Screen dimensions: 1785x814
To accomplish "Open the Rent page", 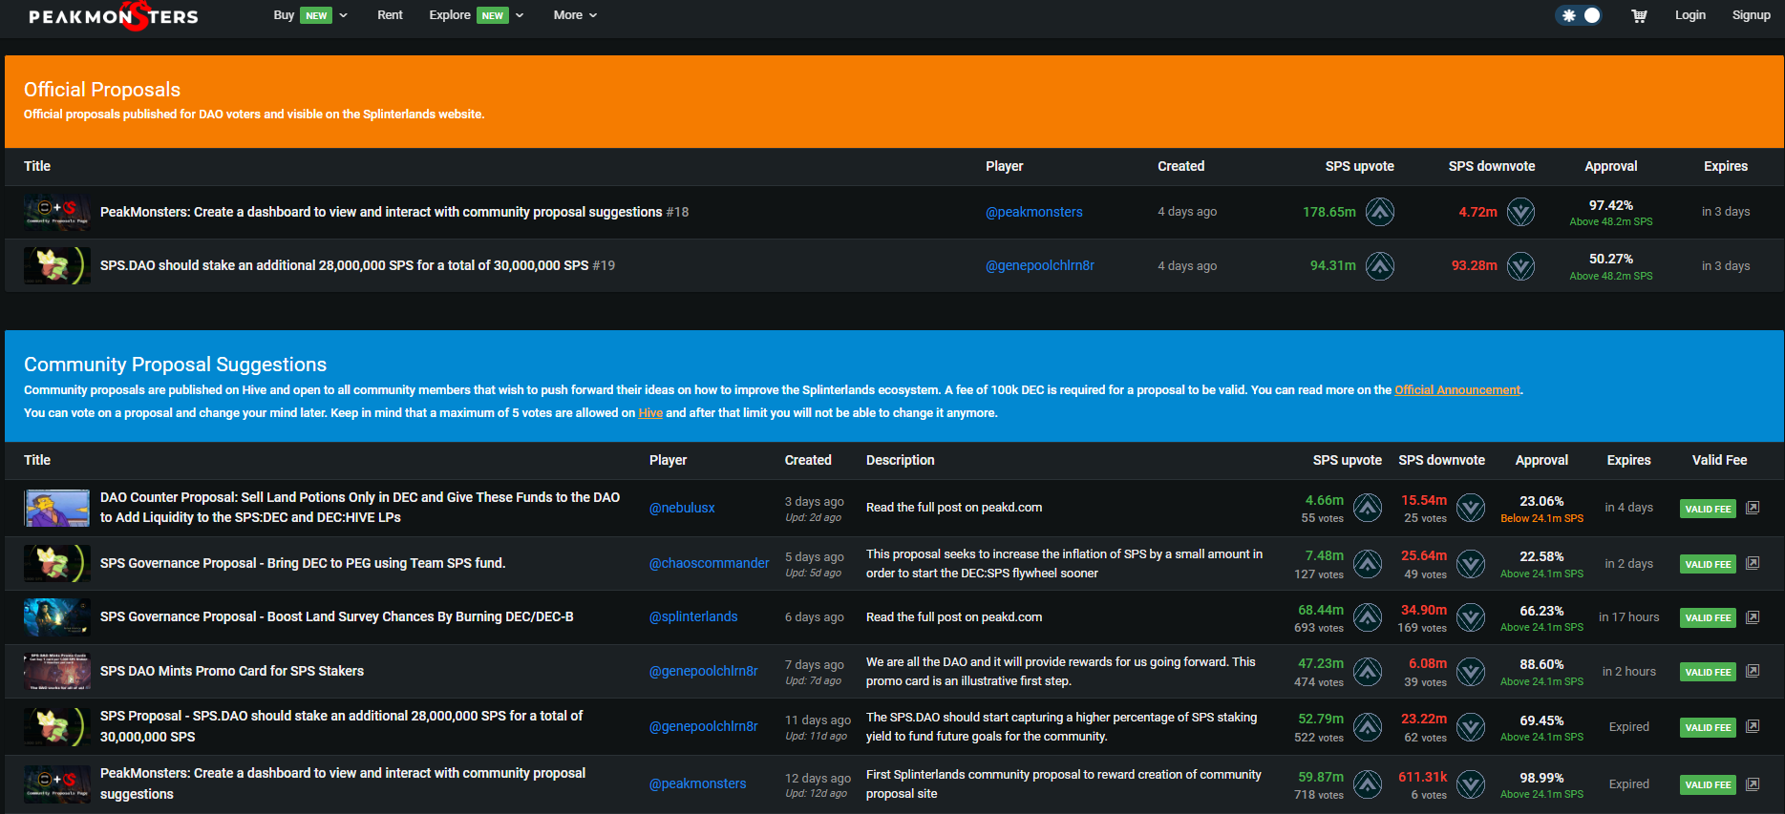I will [390, 15].
